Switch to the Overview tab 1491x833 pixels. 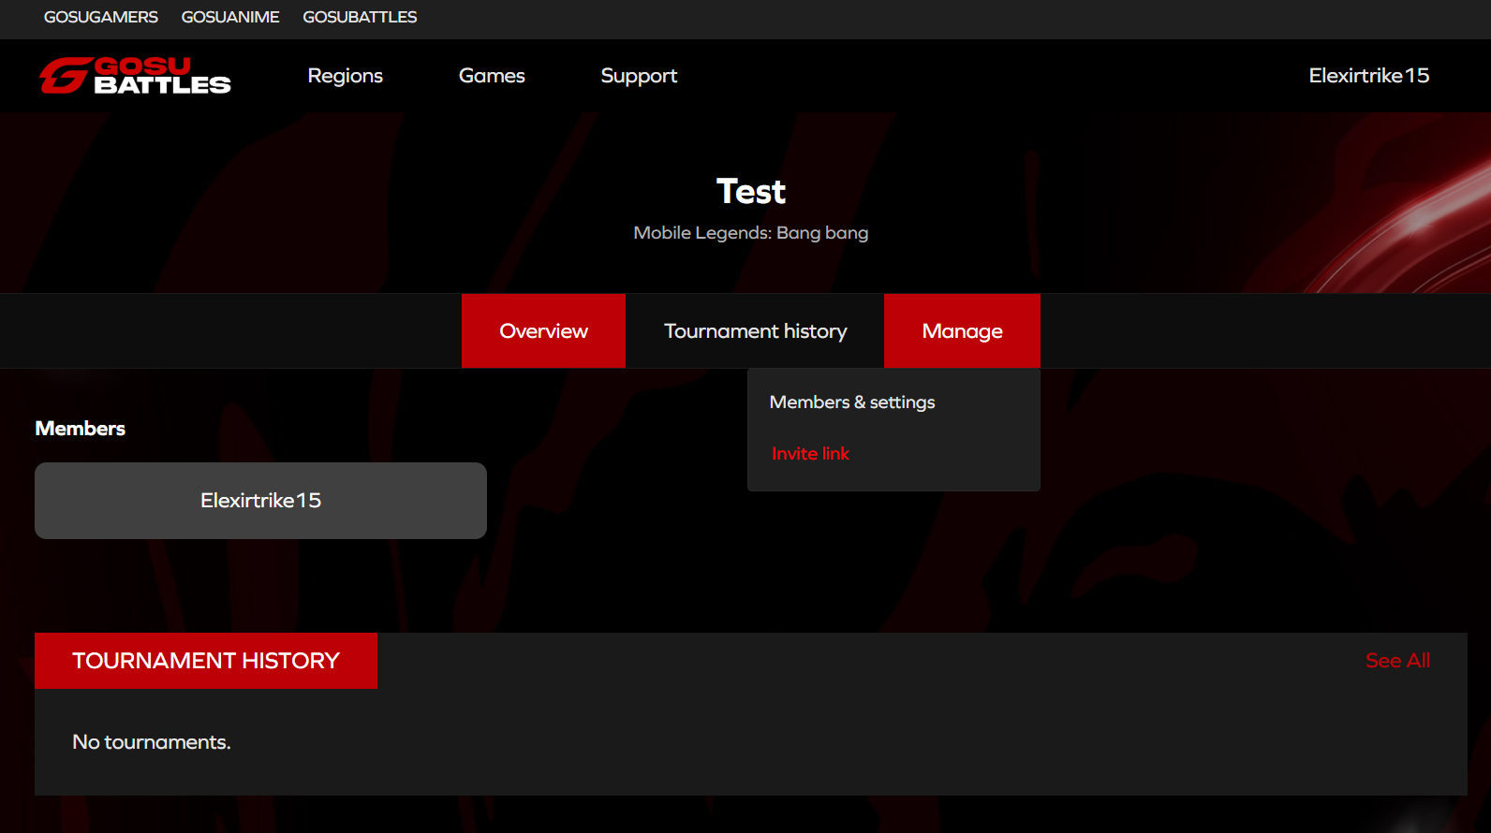coord(543,331)
